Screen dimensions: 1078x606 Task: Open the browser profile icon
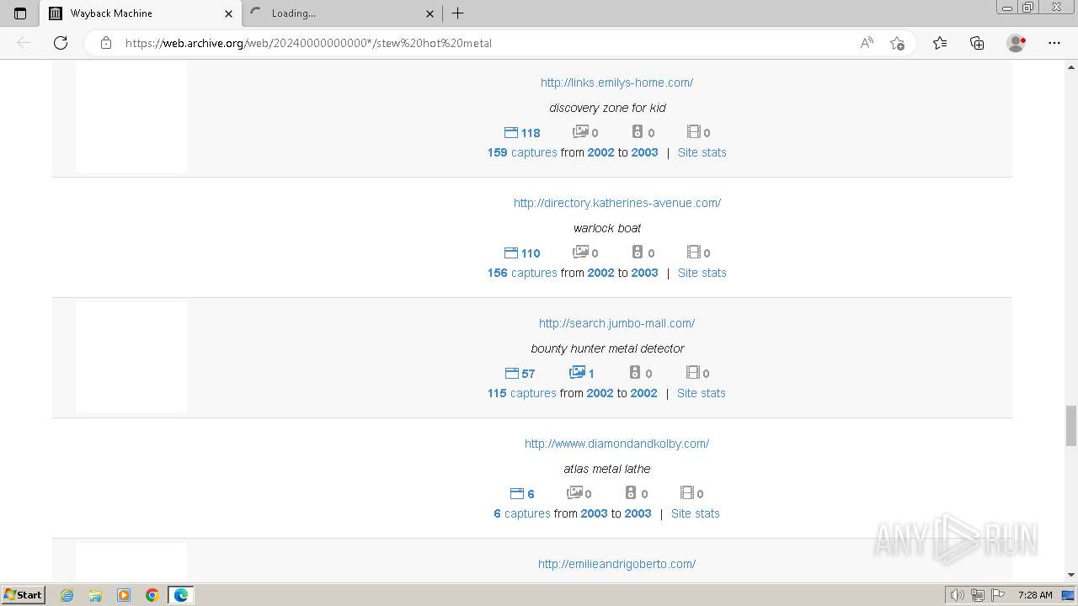tap(1017, 43)
